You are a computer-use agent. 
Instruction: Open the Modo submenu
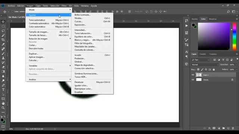pos(49,10)
